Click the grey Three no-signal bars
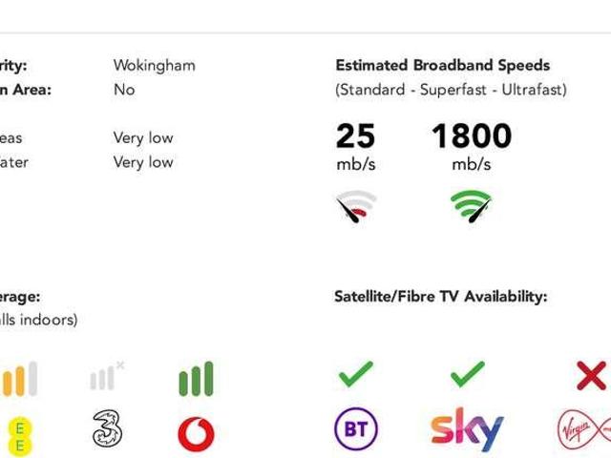Screen dimensions: 611x458 coord(107,375)
